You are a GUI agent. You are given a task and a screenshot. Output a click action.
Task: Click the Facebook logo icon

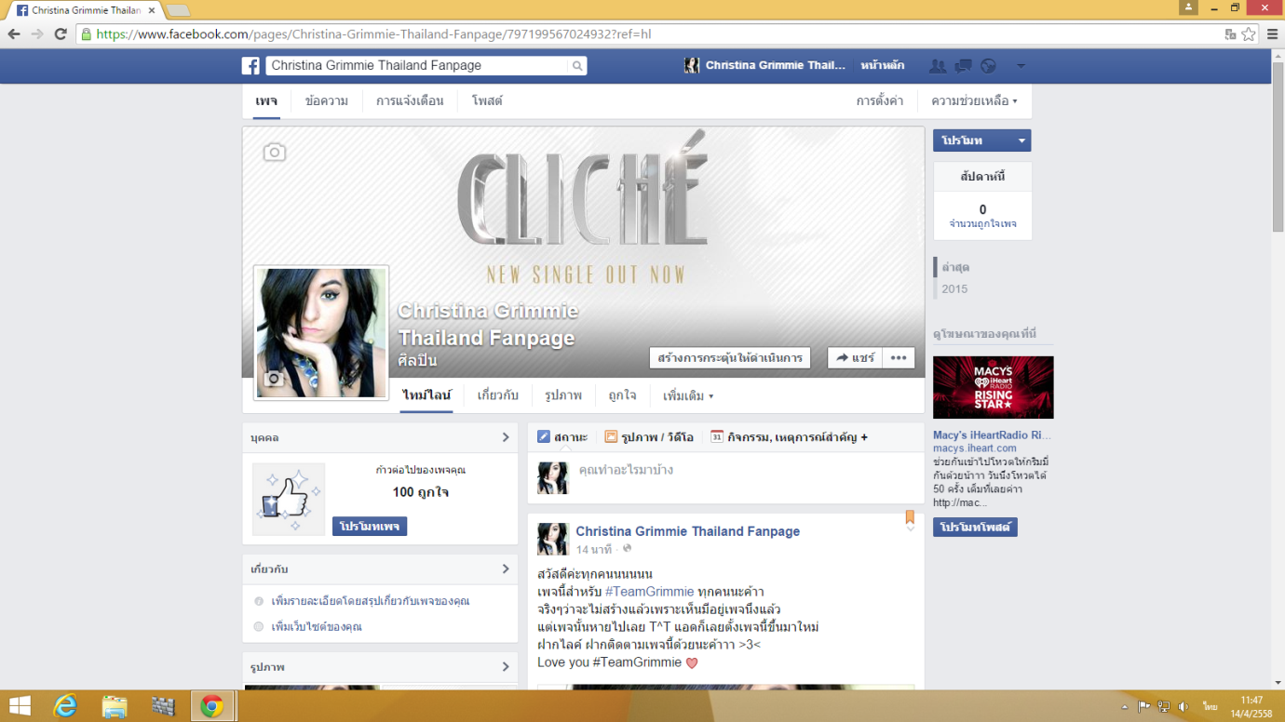(x=250, y=66)
